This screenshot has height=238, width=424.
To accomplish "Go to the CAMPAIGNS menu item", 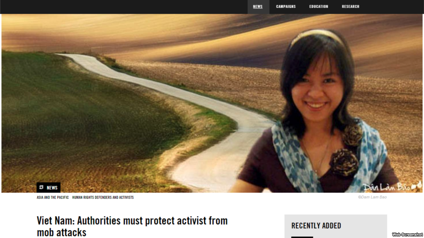I will pyautogui.click(x=286, y=7).
